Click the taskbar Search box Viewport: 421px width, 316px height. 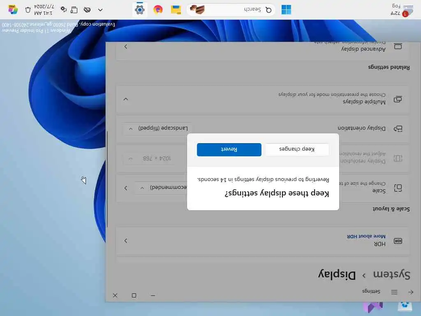coord(231,10)
